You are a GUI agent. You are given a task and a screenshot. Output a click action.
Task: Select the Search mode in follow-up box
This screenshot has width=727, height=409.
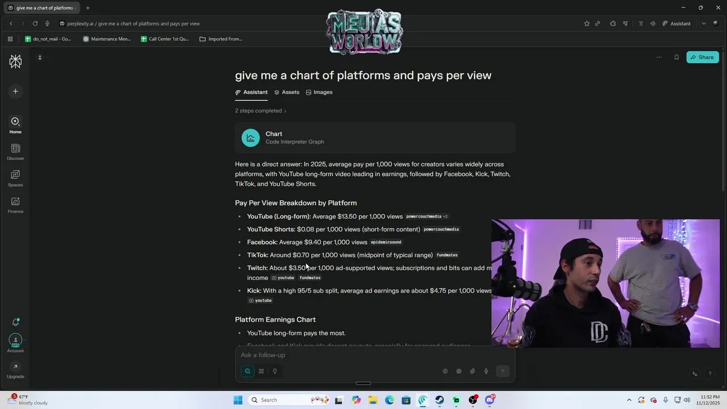(248, 371)
